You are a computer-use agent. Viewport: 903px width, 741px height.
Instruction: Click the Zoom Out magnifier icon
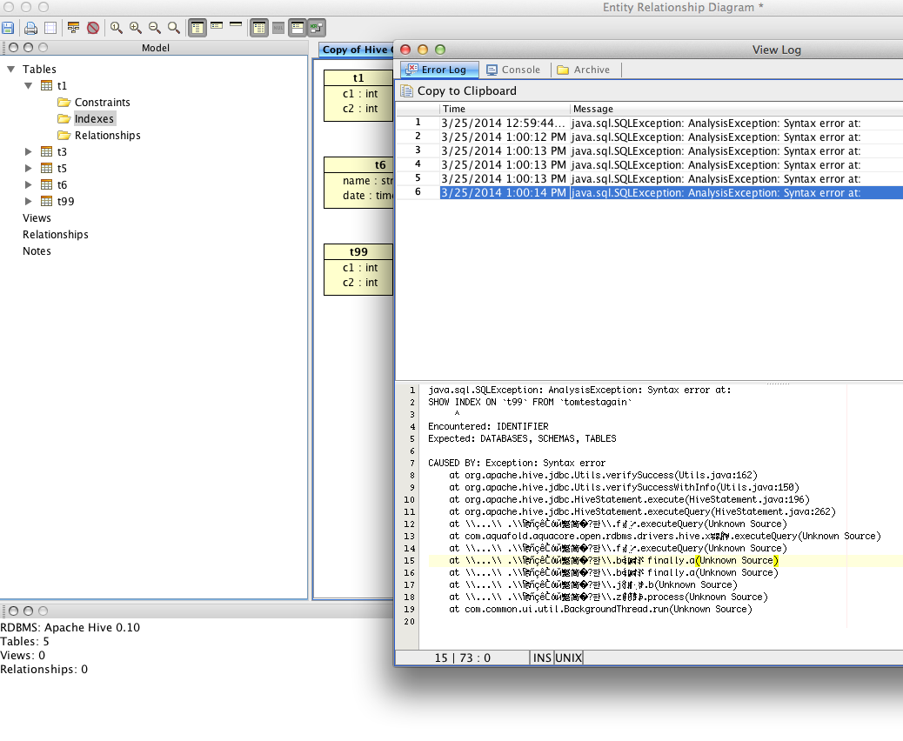click(x=154, y=28)
